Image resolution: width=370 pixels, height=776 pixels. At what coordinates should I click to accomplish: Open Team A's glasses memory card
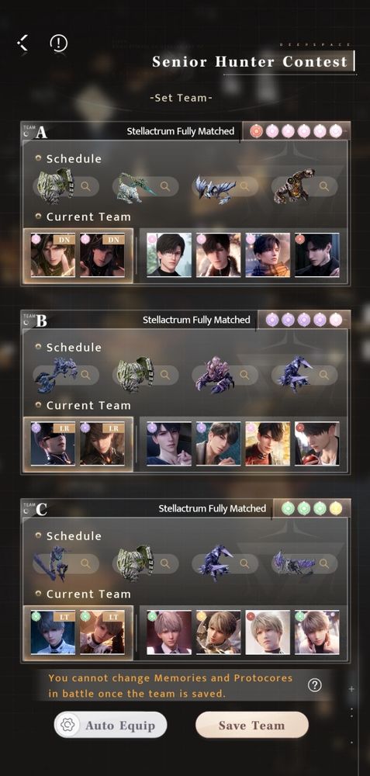coord(169,255)
